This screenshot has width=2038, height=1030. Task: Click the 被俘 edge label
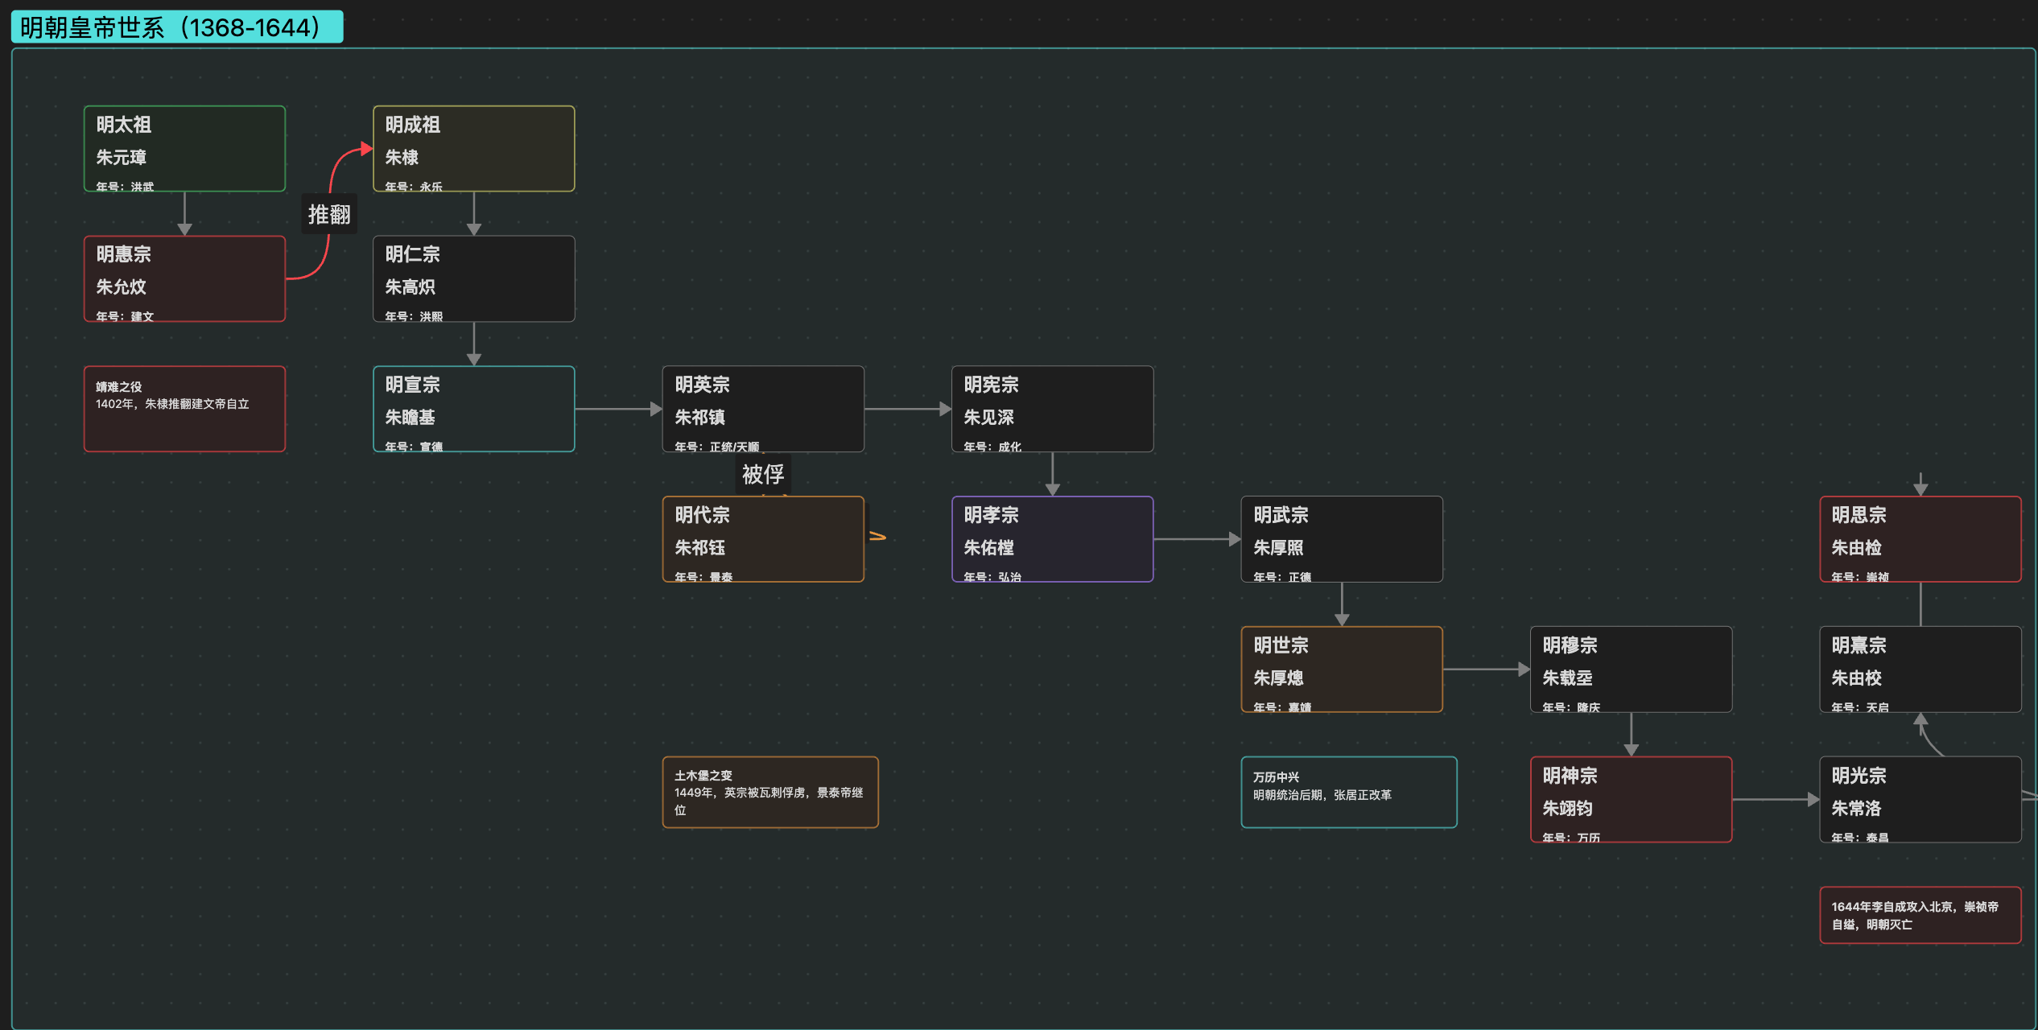click(x=762, y=475)
